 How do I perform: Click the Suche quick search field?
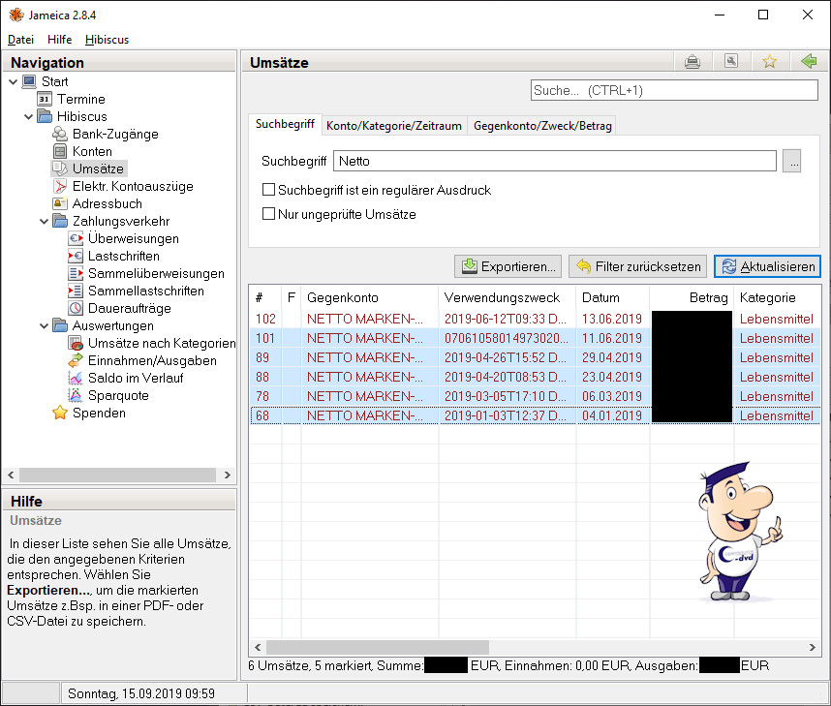click(674, 90)
